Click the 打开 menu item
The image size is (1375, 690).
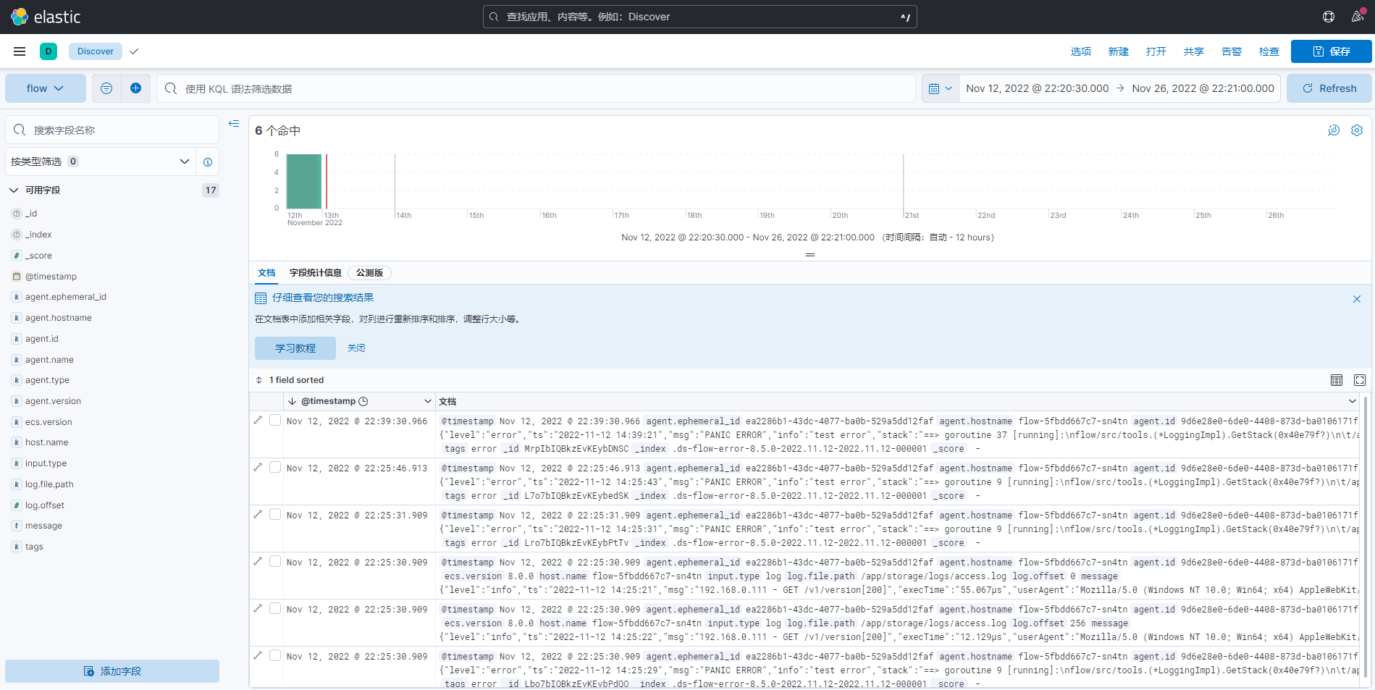coord(1156,51)
